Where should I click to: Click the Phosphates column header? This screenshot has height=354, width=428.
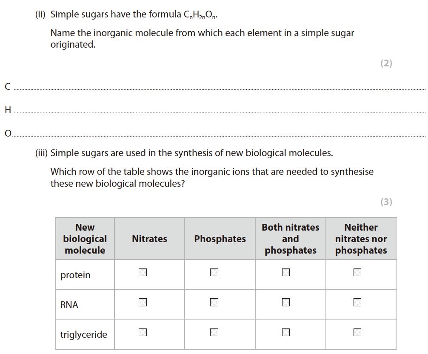(x=220, y=239)
